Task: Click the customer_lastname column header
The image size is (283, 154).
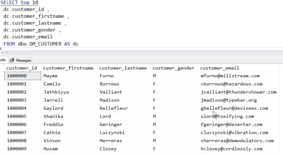Action: pyautogui.click(x=123, y=68)
